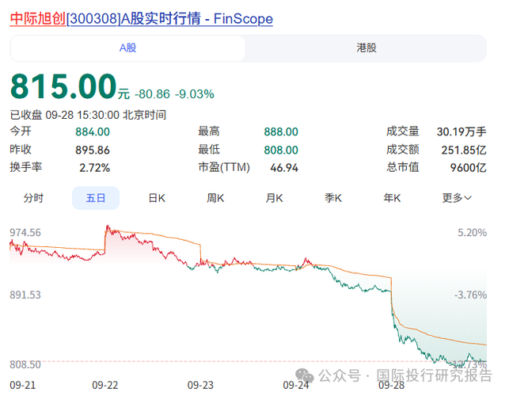Select the 年K chart period
509x396 pixels.
(392, 198)
